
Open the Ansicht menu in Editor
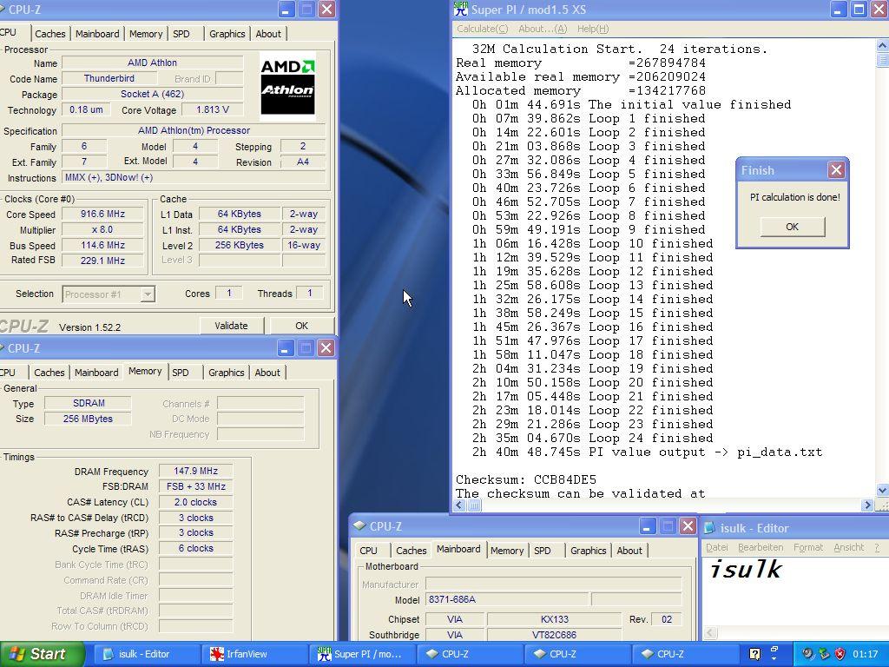point(849,547)
